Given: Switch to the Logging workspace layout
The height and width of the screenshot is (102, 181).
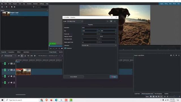Looking at the screenshot, I should coord(161,4).
